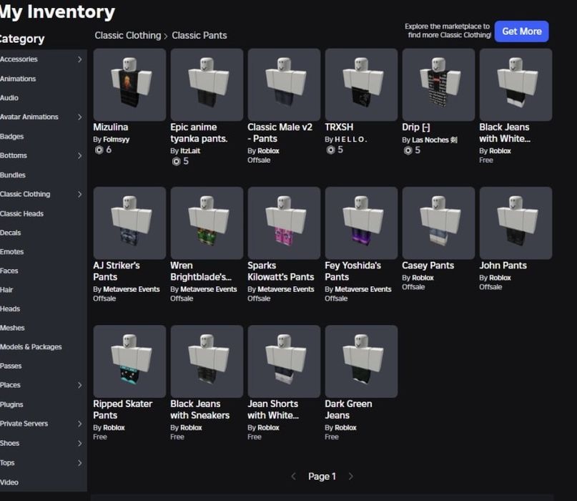Expand the Shoes category chevron
This screenshot has height=501, width=577.
pos(80,443)
